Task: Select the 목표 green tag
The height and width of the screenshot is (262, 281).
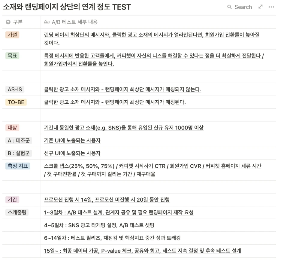Action: click(x=12, y=56)
